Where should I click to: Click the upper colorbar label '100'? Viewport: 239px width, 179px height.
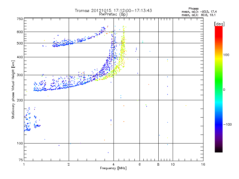226,55
